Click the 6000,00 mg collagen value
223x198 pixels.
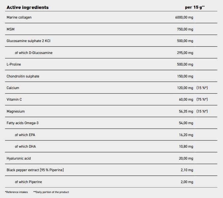pos(184,17)
